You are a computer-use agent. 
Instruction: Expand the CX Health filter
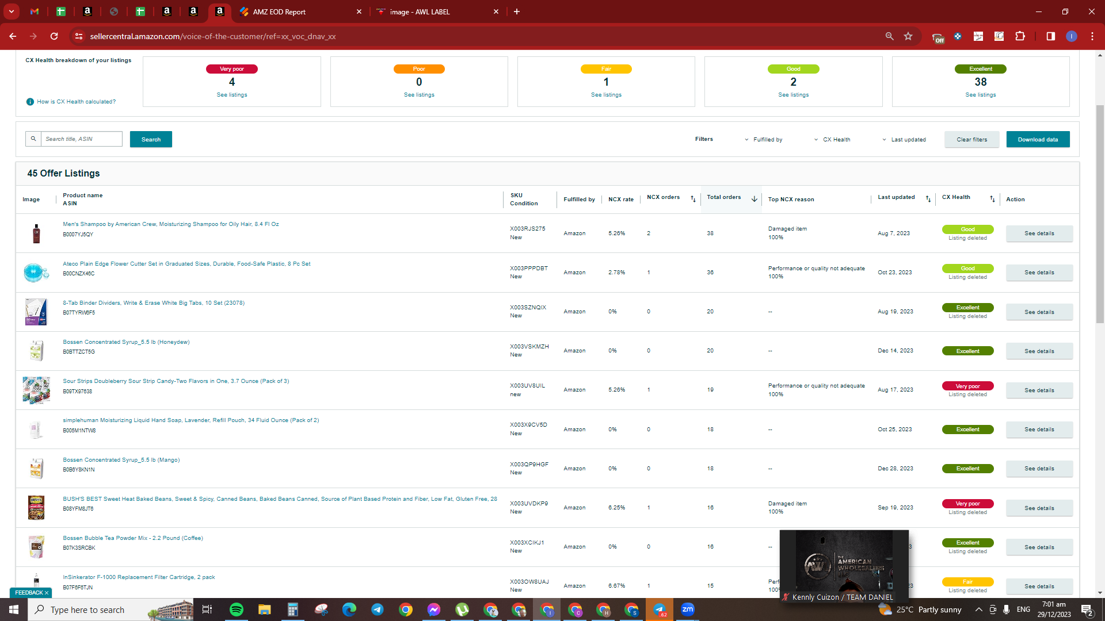(832, 140)
